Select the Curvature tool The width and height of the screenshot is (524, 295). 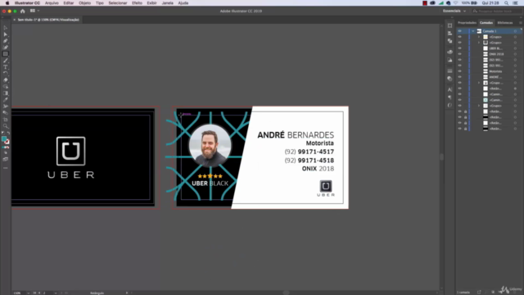pyautogui.click(x=6, y=48)
